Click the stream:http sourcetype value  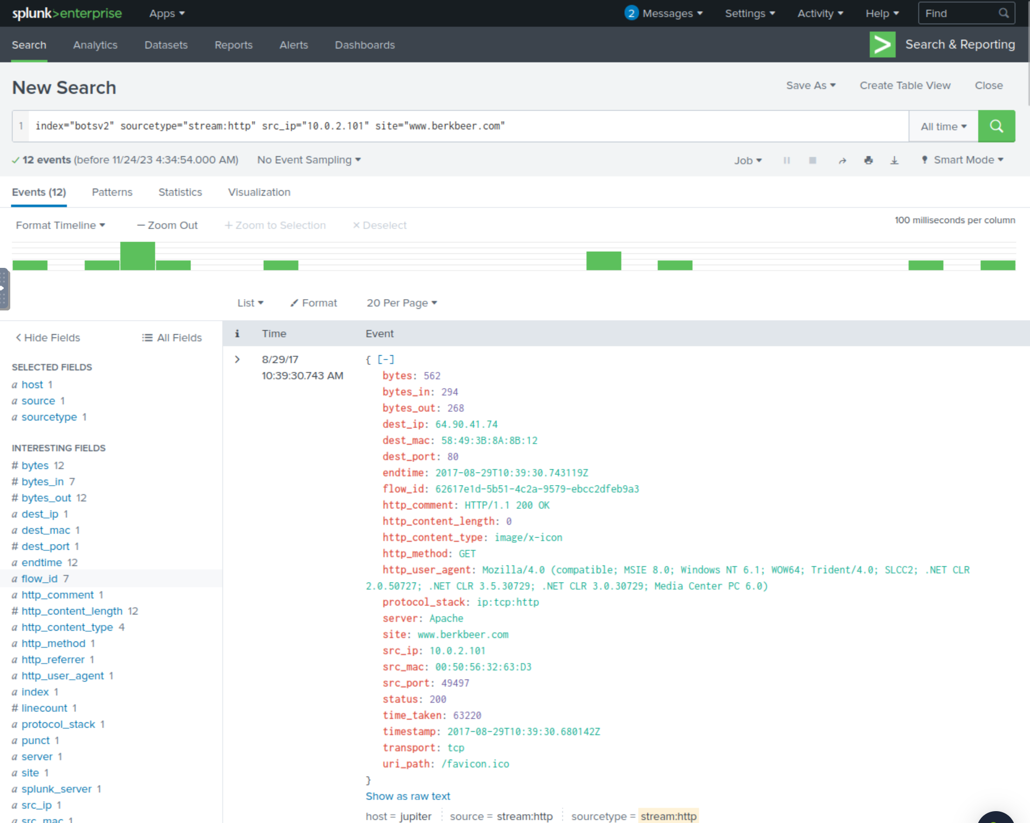click(668, 817)
